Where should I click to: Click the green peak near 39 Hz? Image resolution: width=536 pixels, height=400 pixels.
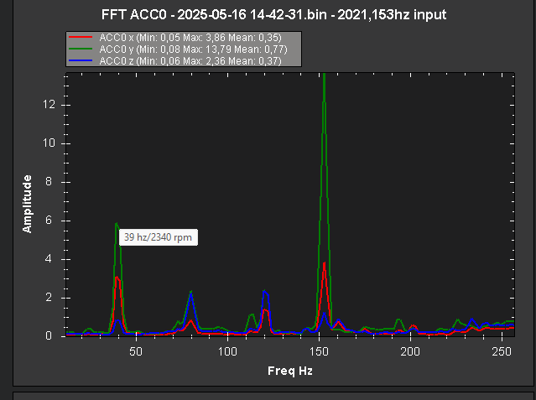(117, 224)
